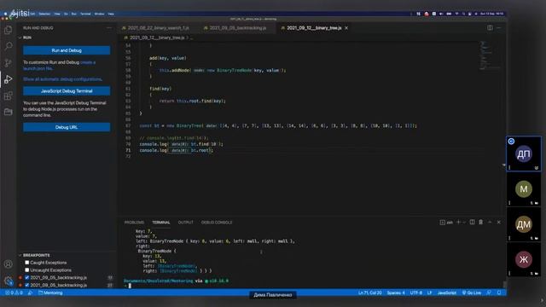The width and height of the screenshot is (546, 307).
Task: Toggle the Caught Exceptions checkbox
Action: [26, 263]
